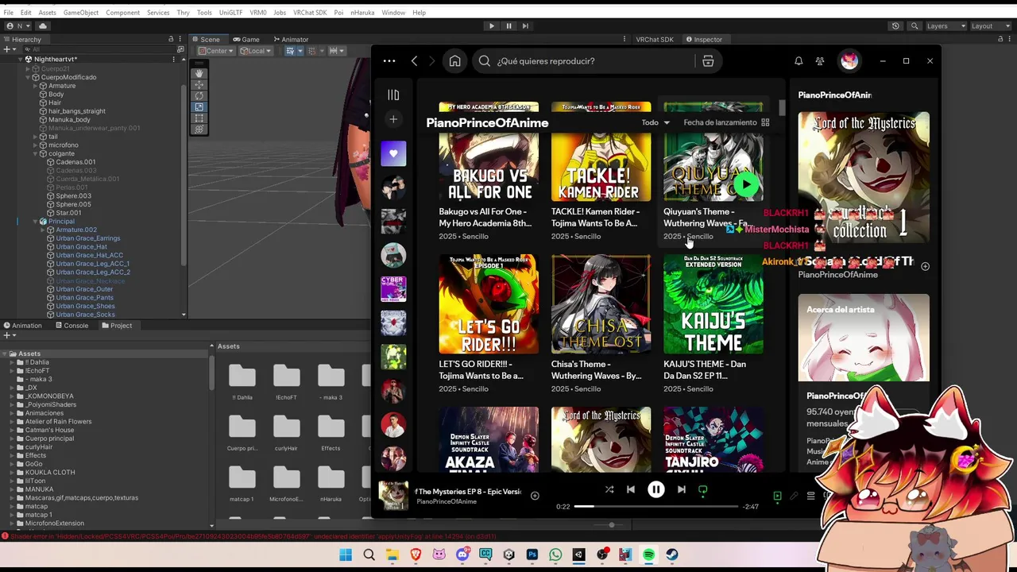Viewport: 1017px width, 572px height.
Task: Select the Rotate tool in Scene view
Action: 199,95
